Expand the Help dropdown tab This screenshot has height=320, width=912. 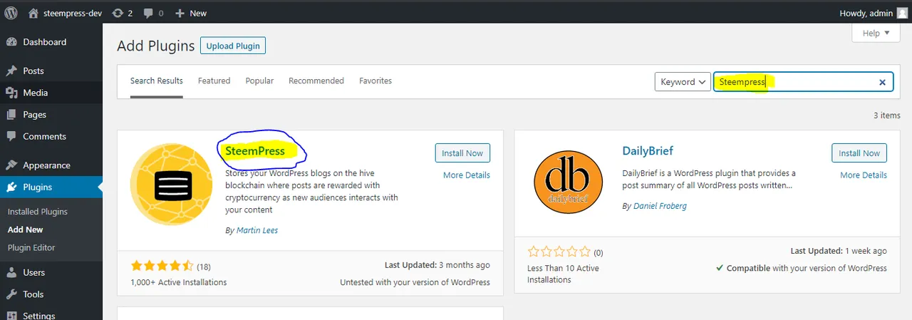876,33
